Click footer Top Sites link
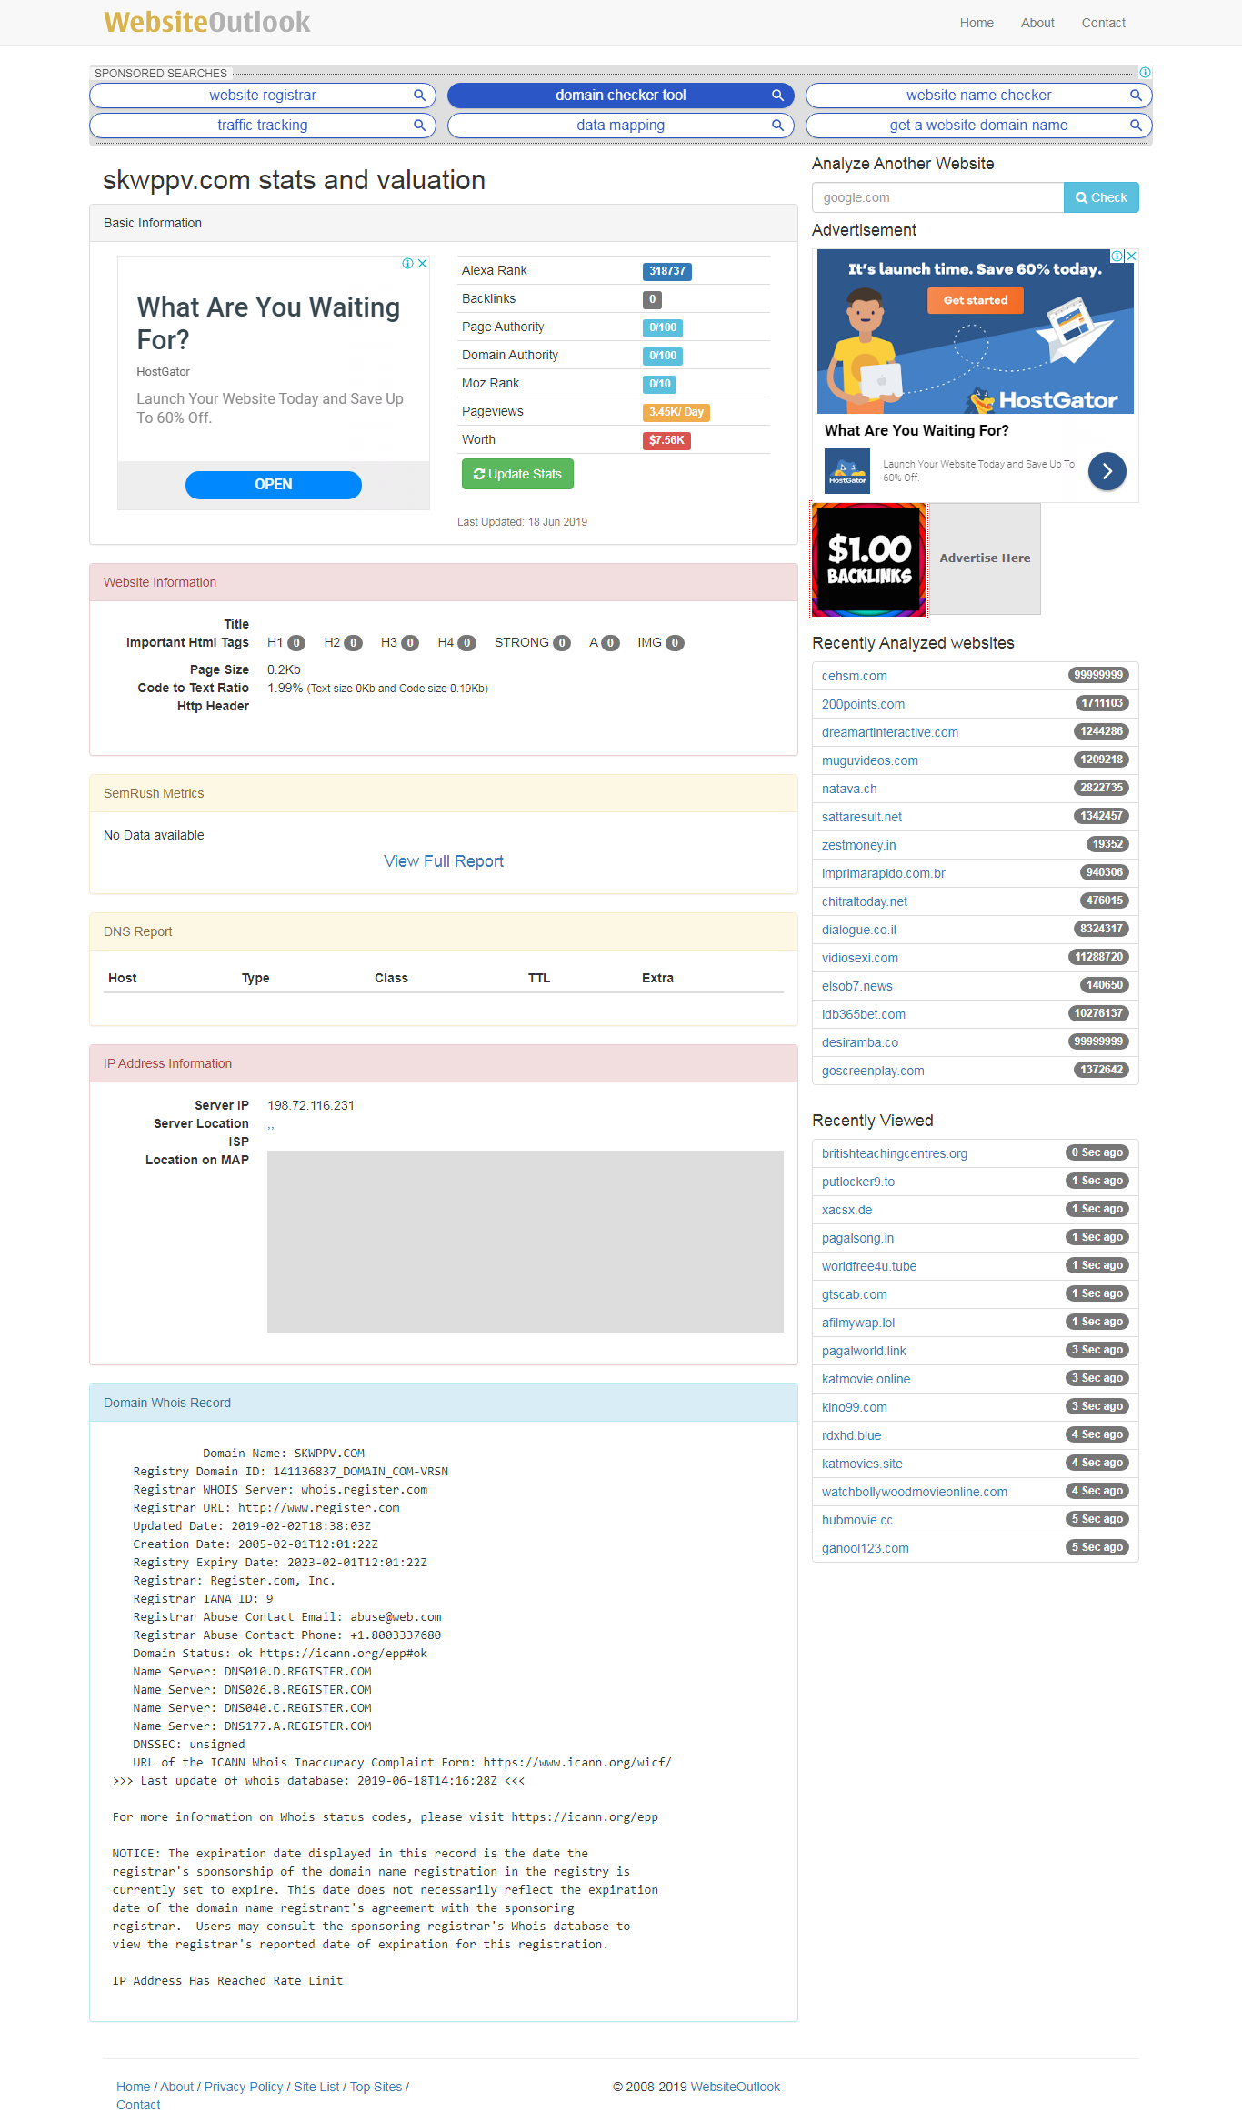 376,2087
